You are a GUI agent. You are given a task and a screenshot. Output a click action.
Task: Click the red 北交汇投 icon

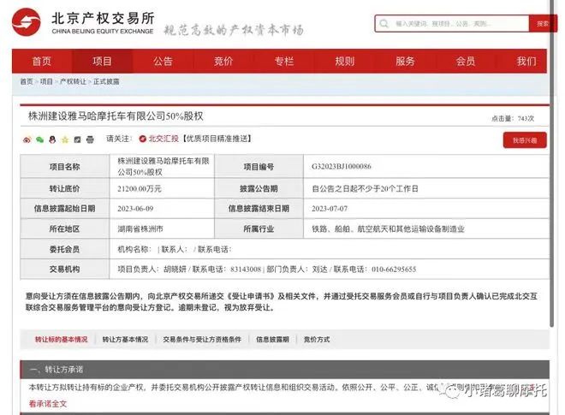tap(143, 139)
